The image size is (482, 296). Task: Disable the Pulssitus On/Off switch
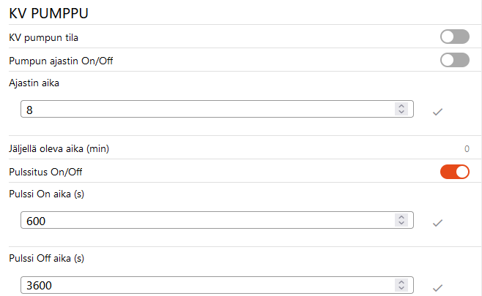pyautogui.click(x=454, y=172)
